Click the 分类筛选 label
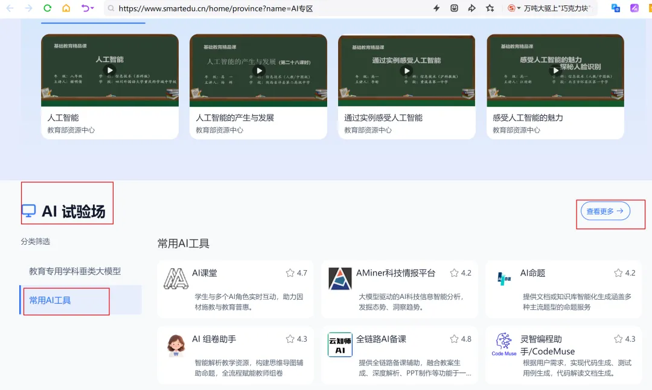Viewport: 652px width, 390px height. [36, 241]
